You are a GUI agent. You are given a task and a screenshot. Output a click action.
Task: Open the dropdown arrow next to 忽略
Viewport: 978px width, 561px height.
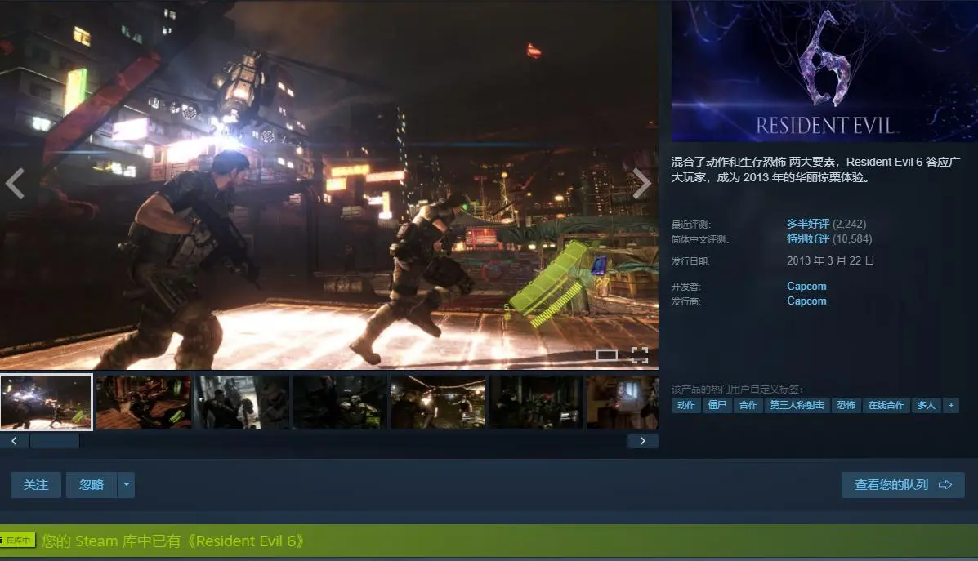[126, 485]
